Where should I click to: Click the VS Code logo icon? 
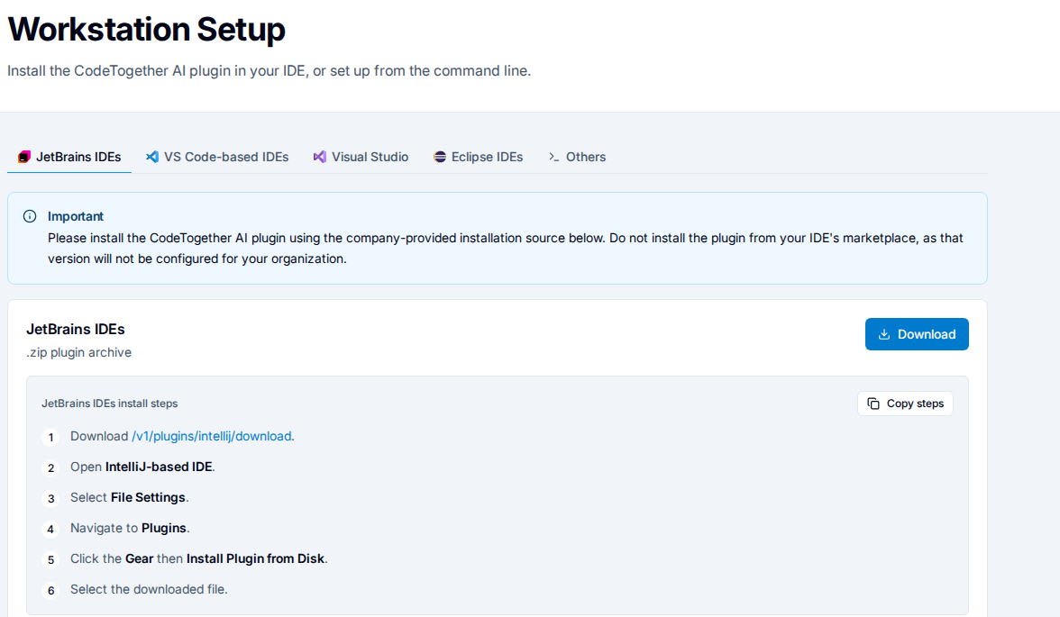click(152, 157)
